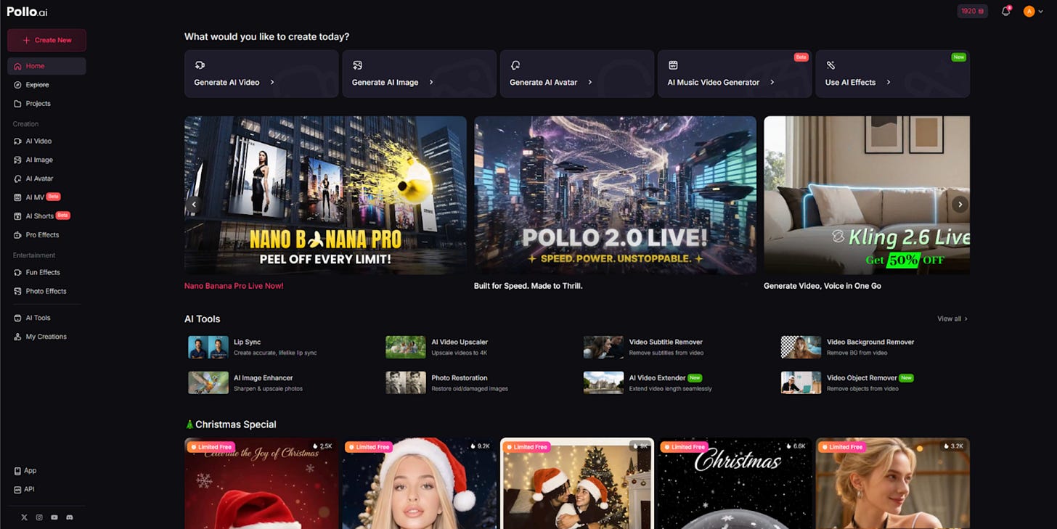1057x529 pixels.
Task: Open the Video Subtitle Remover tool
Action: tap(644, 347)
